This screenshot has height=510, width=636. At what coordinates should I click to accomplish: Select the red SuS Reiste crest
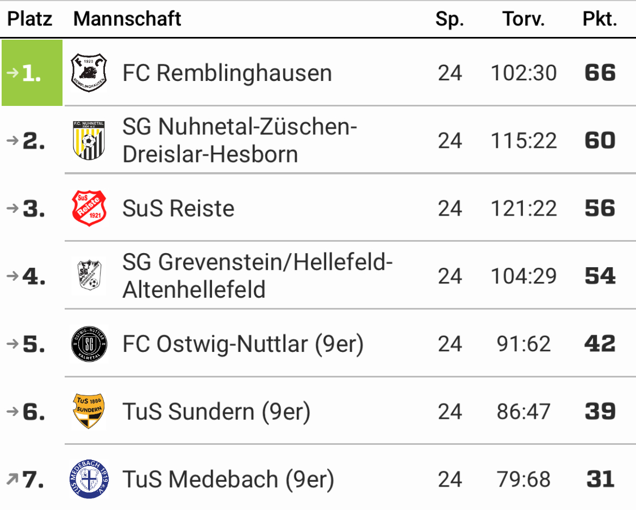[x=89, y=208]
